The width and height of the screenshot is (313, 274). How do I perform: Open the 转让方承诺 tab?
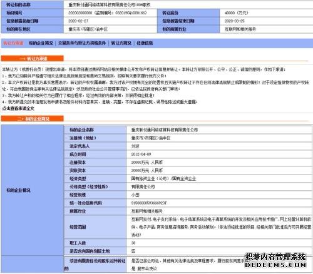point(13,43)
